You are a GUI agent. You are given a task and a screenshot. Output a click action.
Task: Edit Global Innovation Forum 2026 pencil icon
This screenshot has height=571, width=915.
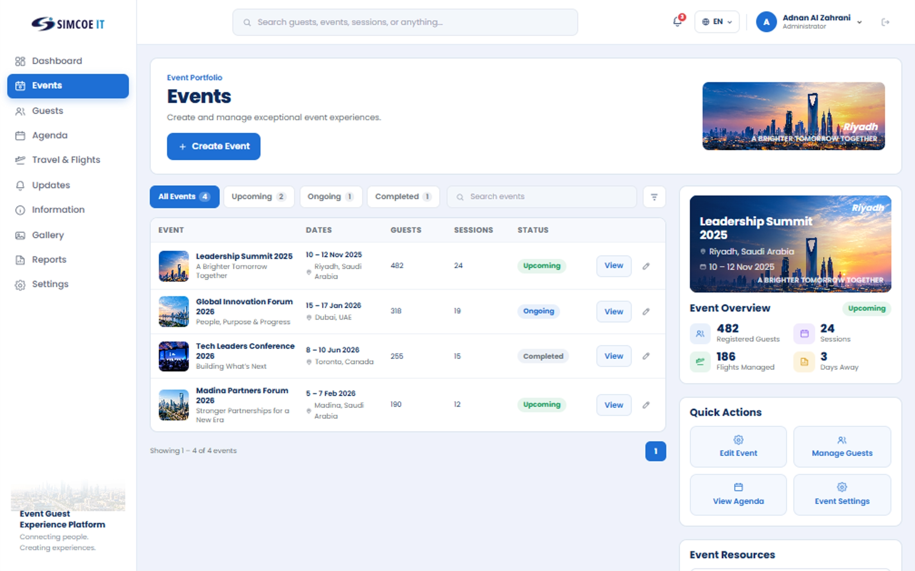tap(646, 312)
